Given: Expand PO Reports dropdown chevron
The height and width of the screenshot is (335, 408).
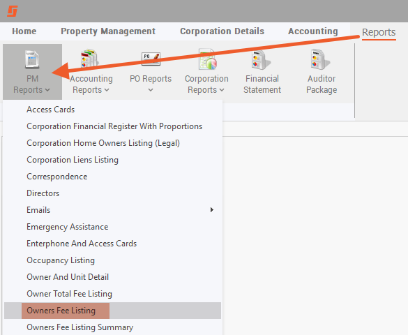Looking at the screenshot, I should 151,90.
